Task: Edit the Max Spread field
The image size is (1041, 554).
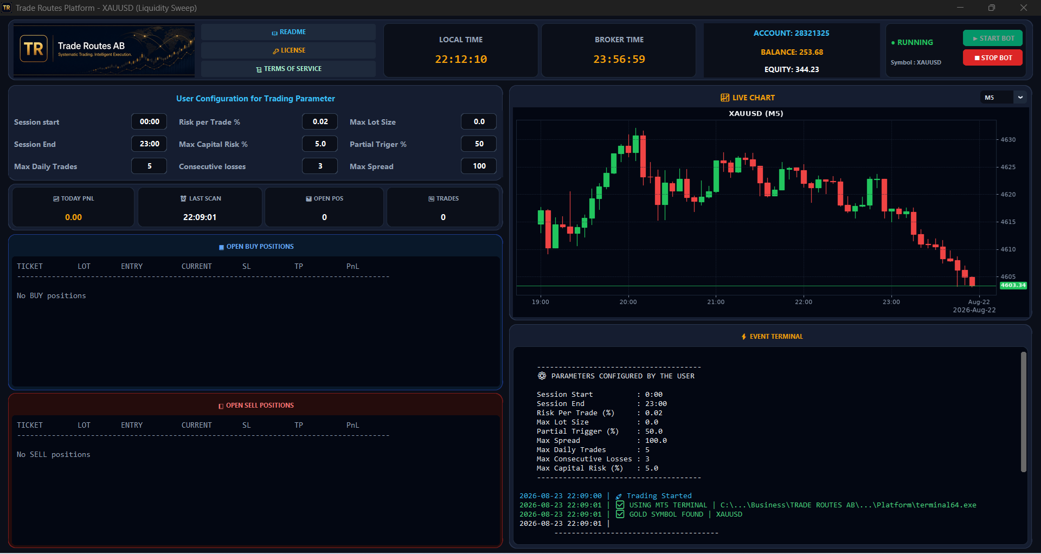Action: click(479, 166)
